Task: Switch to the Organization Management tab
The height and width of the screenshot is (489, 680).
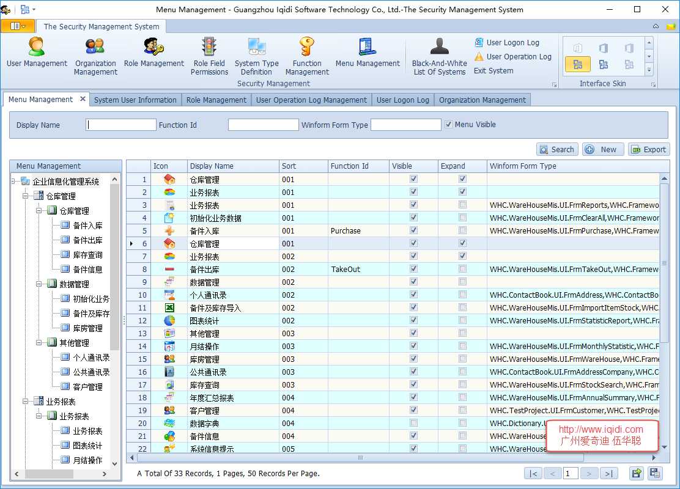Action: tap(482, 100)
